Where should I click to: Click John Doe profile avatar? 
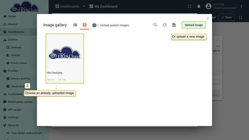coord(209,6)
